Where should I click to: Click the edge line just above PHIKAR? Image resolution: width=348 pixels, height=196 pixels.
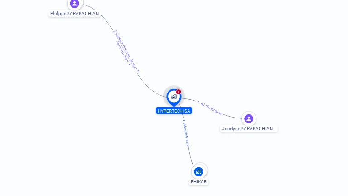[x=191, y=157]
